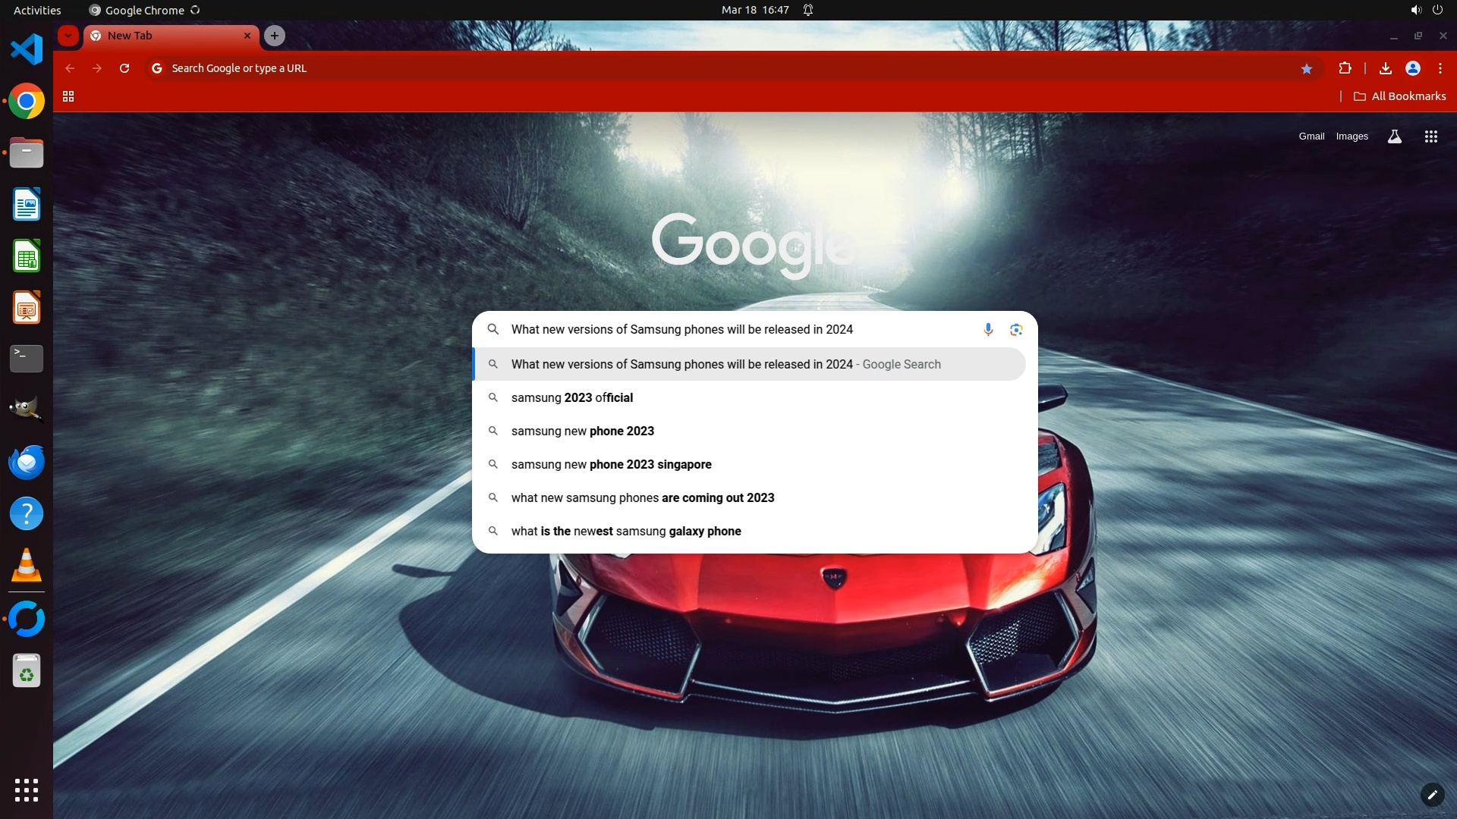Open Google Lens image search

[1016, 329]
